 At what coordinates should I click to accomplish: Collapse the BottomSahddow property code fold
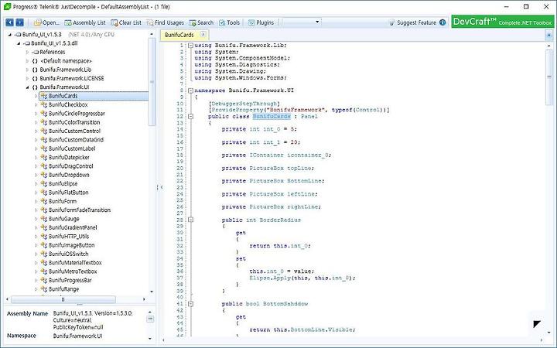point(190,304)
